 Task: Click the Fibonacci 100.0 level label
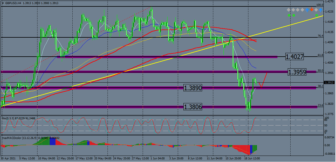(x=320, y=5)
